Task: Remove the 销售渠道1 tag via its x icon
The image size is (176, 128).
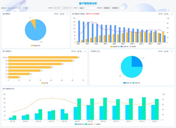Action: (x=119, y=8)
